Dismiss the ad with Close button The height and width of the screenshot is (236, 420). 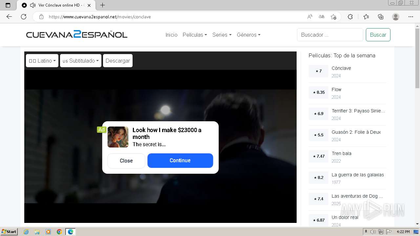click(x=126, y=161)
